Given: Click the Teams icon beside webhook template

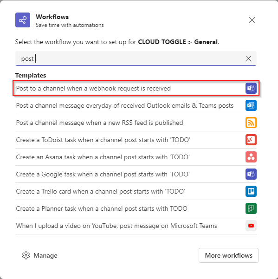Looking at the screenshot, I should (x=251, y=88).
